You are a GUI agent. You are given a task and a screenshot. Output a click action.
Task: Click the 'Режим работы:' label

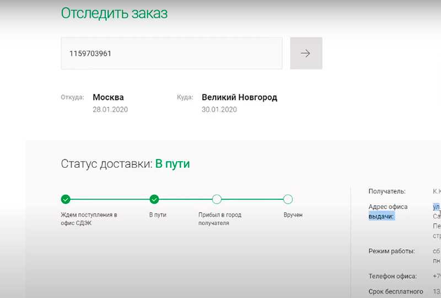pyautogui.click(x=391, y=251)
